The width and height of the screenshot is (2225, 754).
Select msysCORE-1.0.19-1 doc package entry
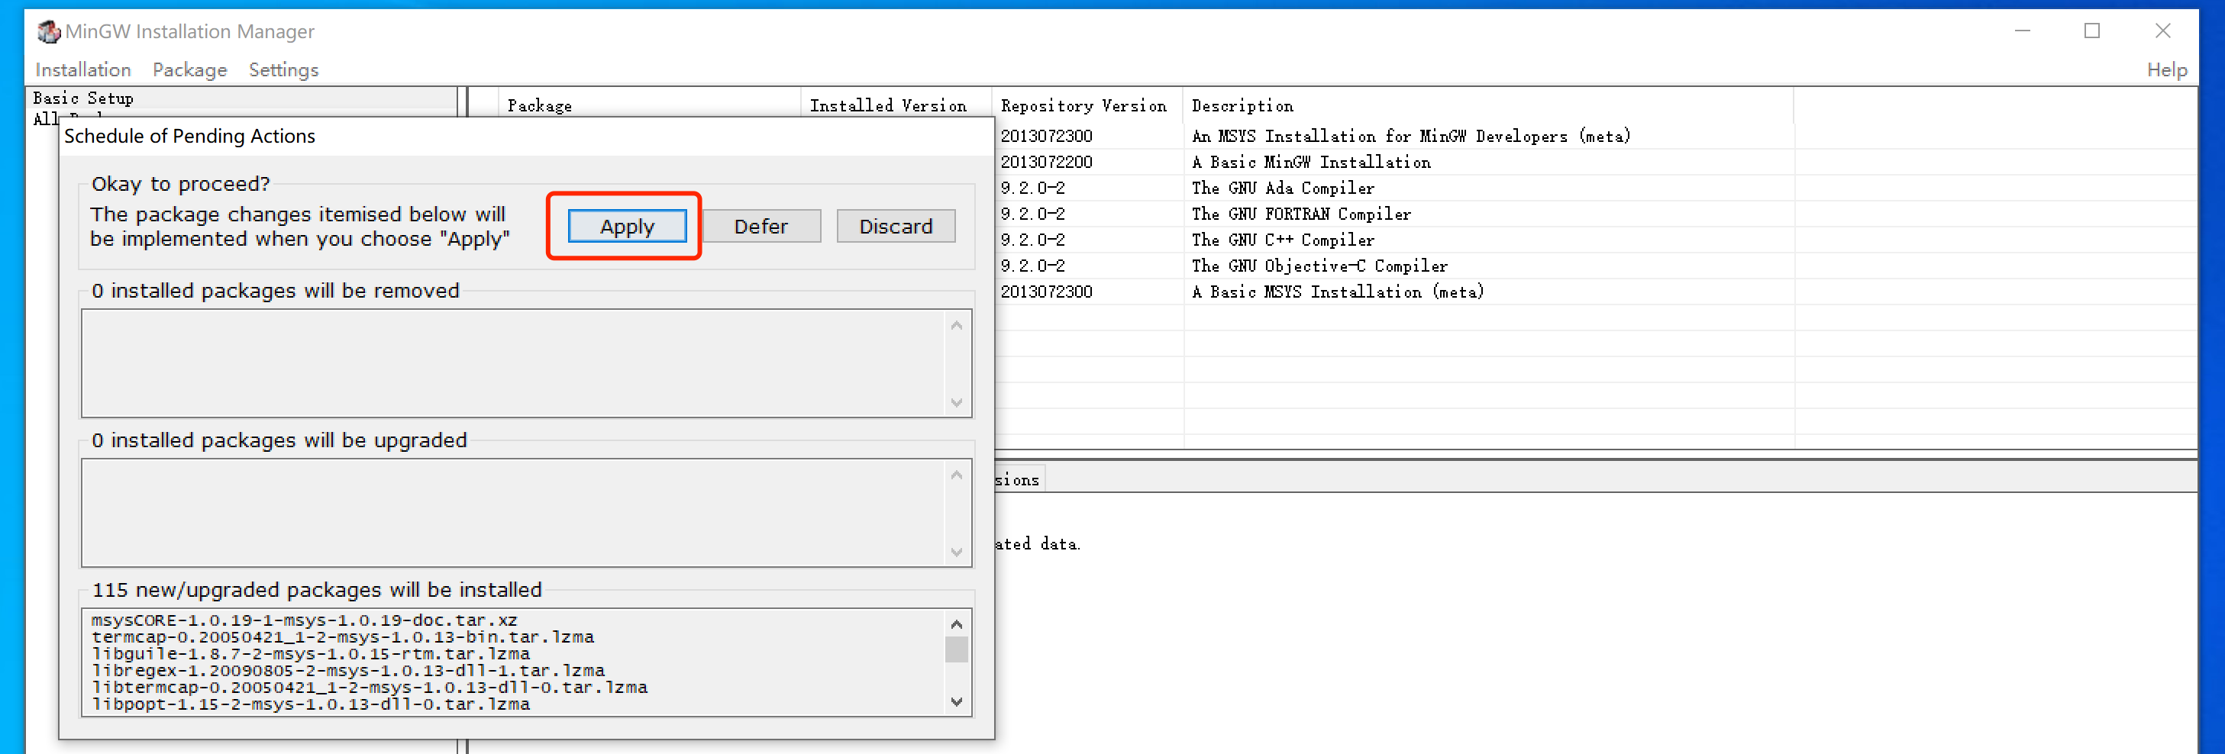click(304, 620)
